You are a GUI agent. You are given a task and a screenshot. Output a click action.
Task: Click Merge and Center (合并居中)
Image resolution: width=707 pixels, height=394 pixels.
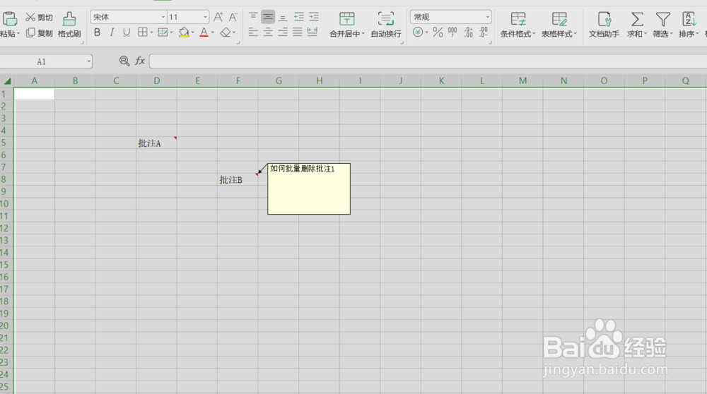click(346, 25)
